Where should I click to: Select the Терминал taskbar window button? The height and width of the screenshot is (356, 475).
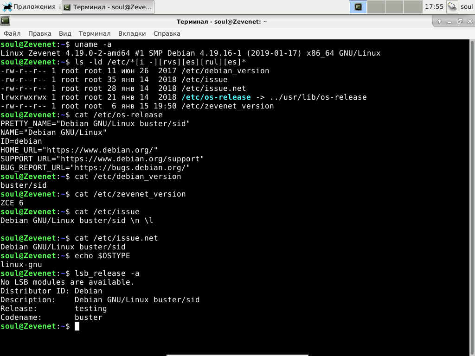[108, 7]
